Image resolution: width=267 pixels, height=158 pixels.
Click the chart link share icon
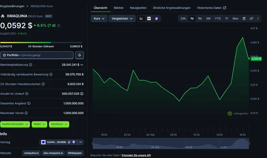(x=251, y=18)
